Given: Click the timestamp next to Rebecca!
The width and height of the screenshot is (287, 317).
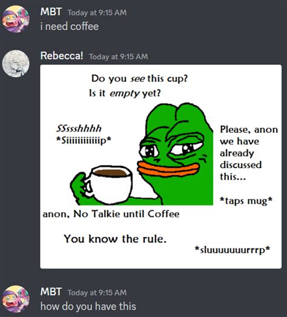Looking at the screenshot, I should click(119, 56).
